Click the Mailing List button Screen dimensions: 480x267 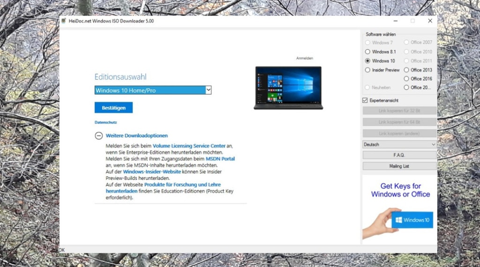point(399,166)
